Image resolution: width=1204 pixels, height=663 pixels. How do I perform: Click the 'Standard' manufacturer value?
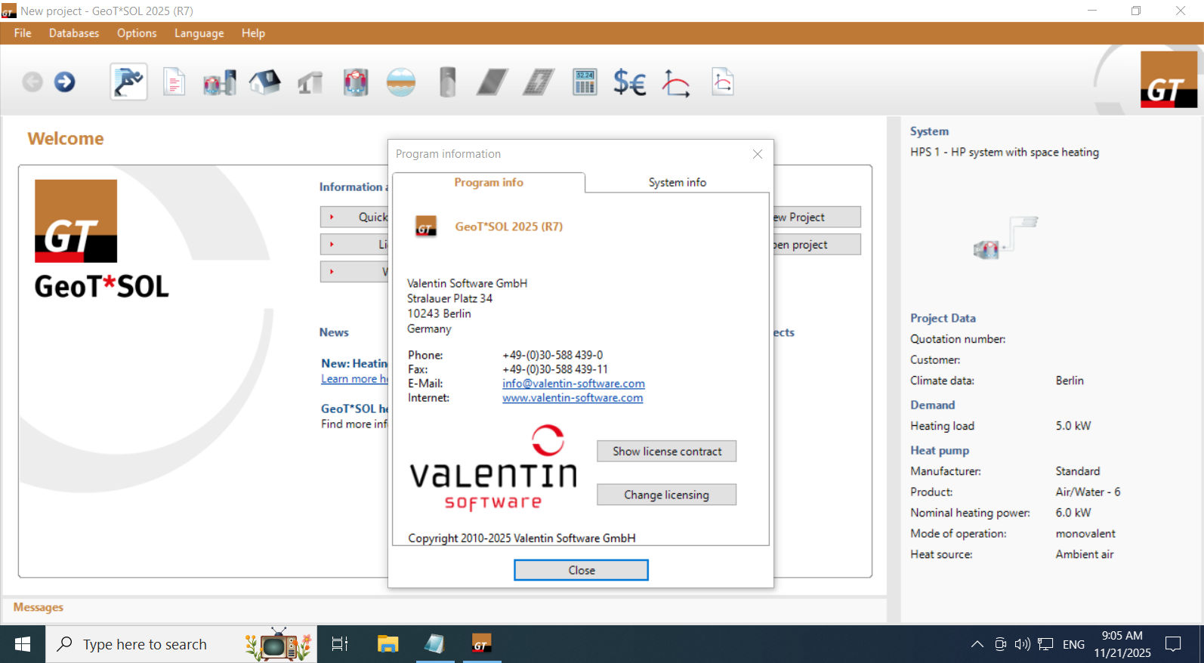(x=1078, y=471)
